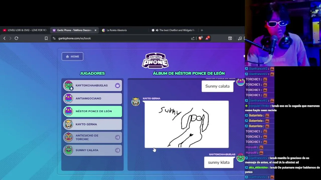Click the first Gutarrista chat name

256,115
